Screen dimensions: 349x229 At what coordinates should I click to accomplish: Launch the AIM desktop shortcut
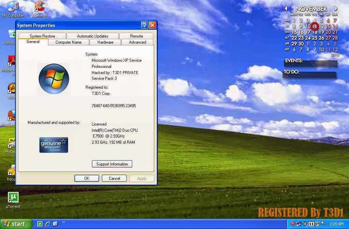coord(11,91)
